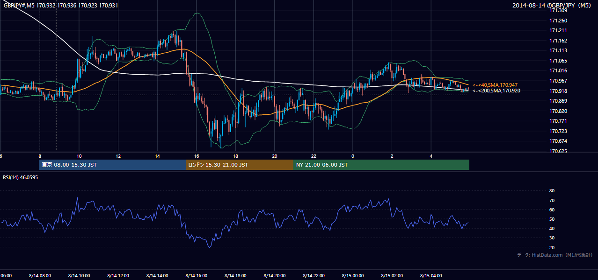Screen dimensions: 598x280
Task: Click hour tick 0 under the price chart
Action: (353, 156)
